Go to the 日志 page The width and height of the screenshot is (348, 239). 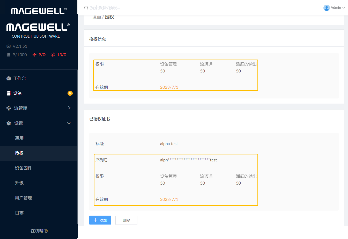[x=19, y=213]
